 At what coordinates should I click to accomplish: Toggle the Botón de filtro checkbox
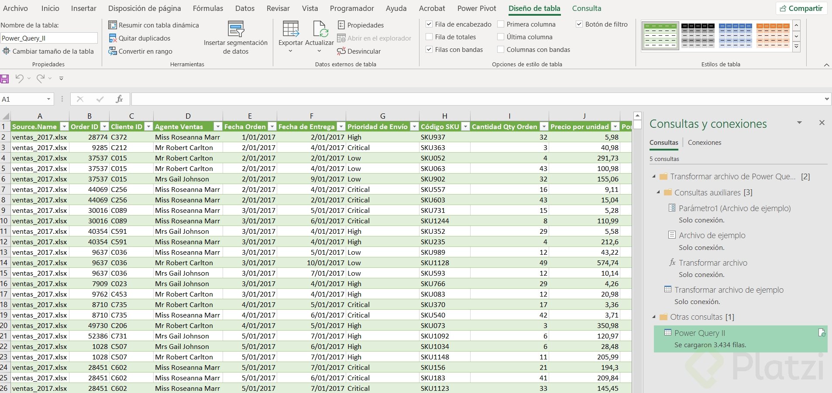[x=579, y=24]
